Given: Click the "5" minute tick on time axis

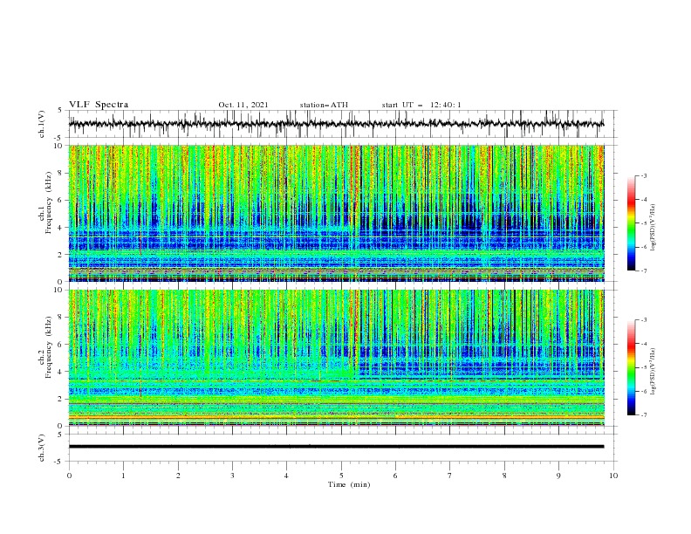Looking at the screenshot, I should pos(341,476).
